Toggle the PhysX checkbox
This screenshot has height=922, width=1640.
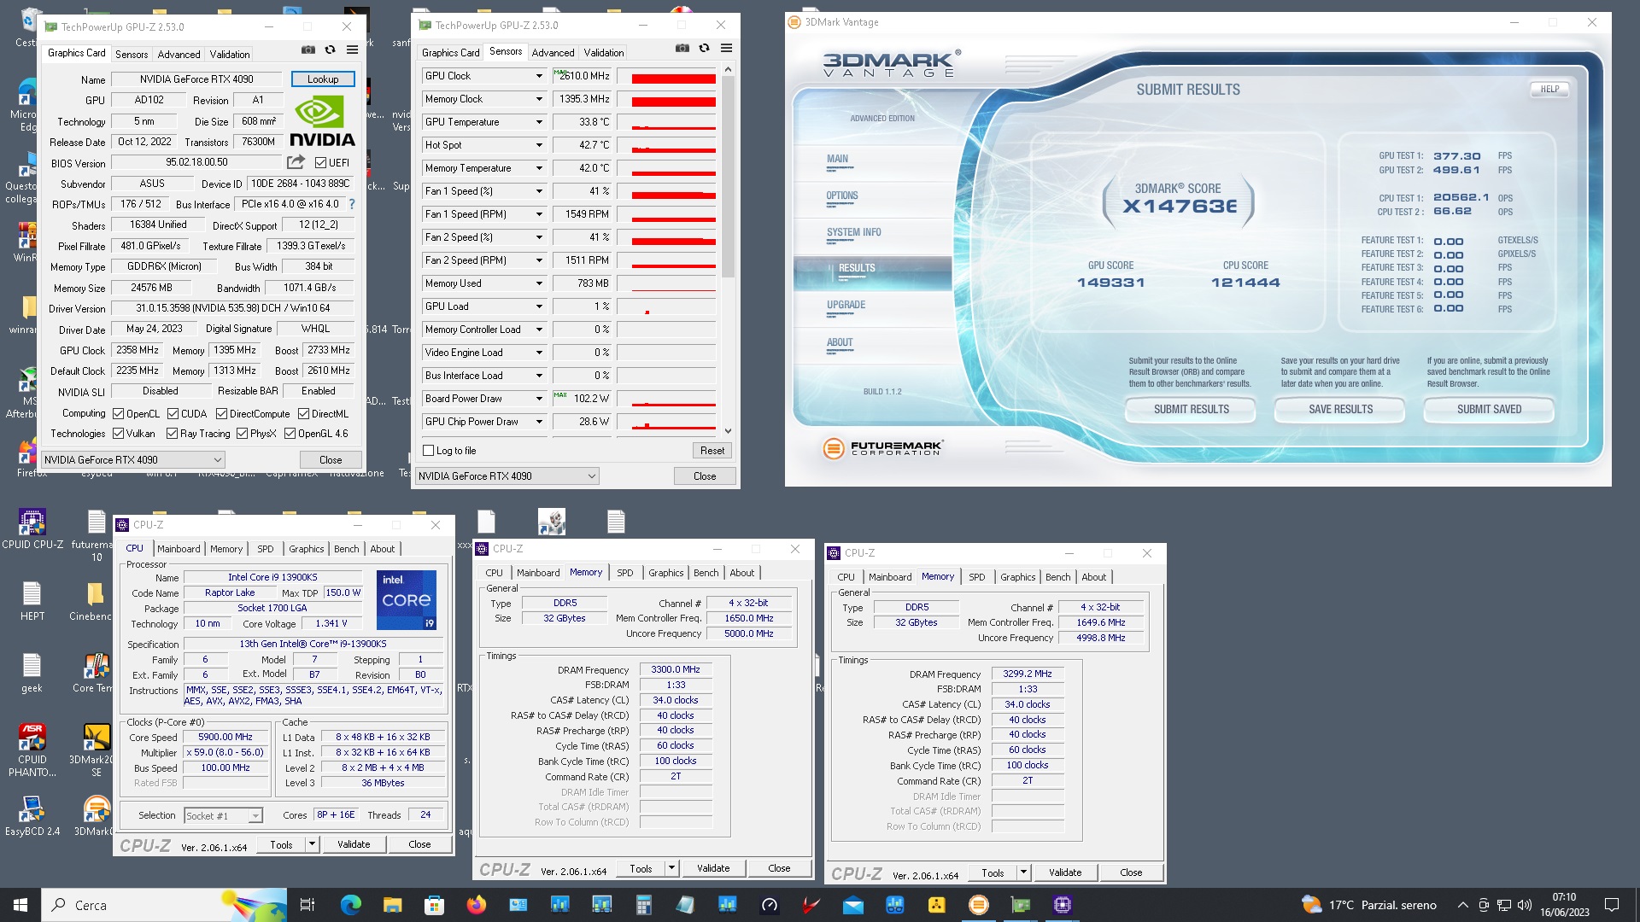[243, 434]
